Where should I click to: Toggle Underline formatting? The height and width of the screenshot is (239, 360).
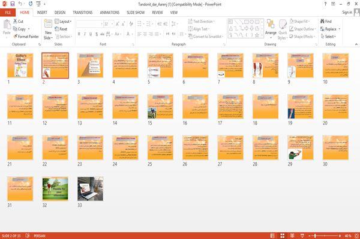coord(91,34)
